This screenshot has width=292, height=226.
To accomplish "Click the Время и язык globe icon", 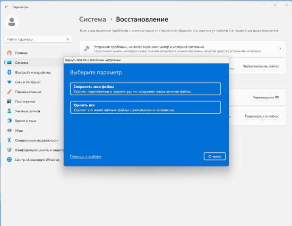I will click(9, 121).
